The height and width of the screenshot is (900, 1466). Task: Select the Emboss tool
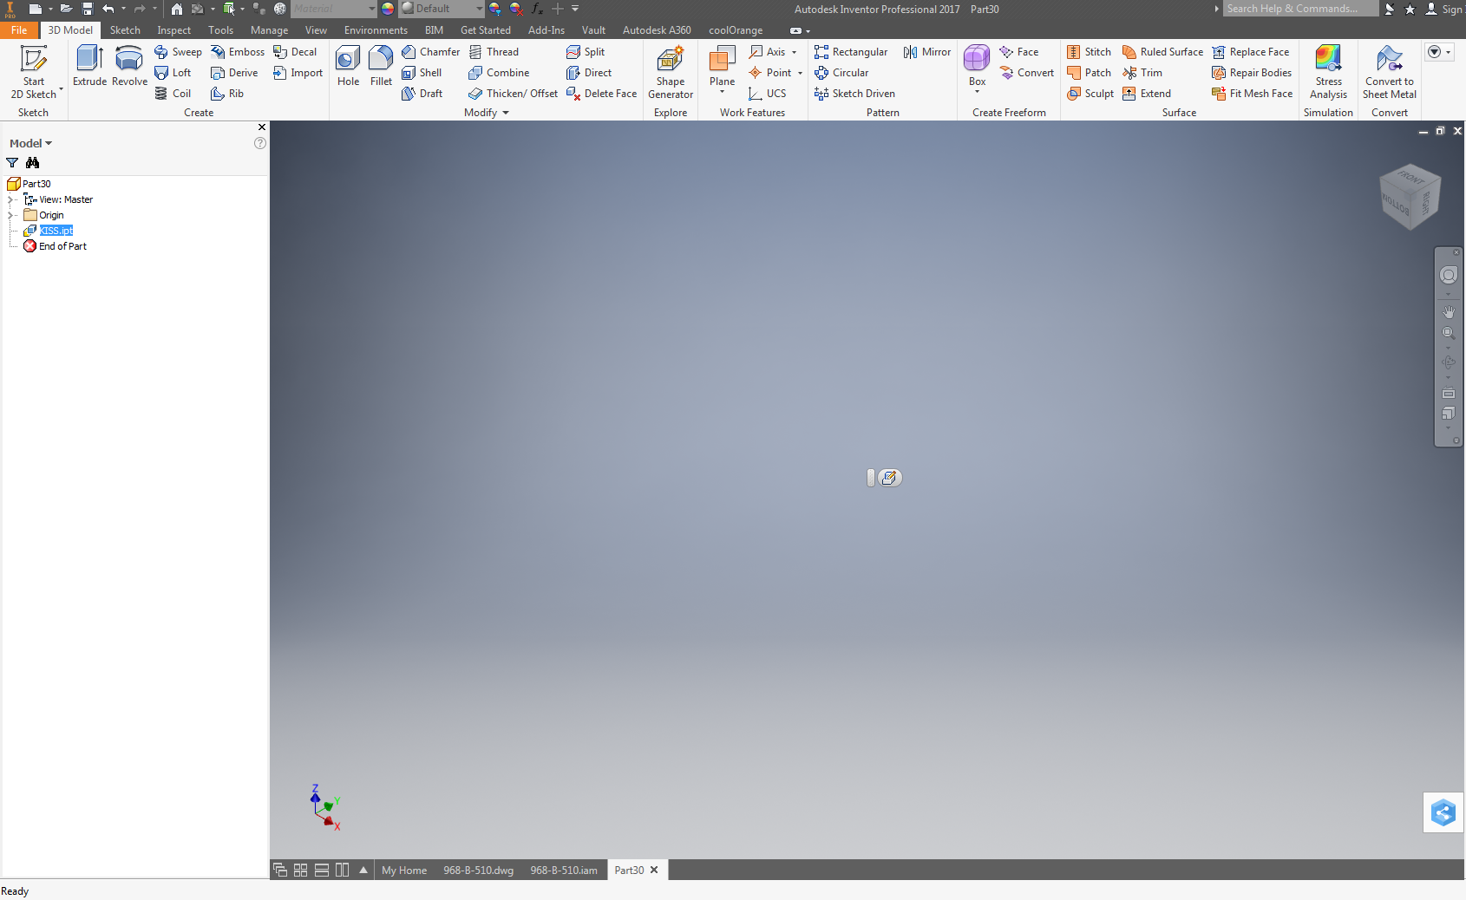point(238,52)
